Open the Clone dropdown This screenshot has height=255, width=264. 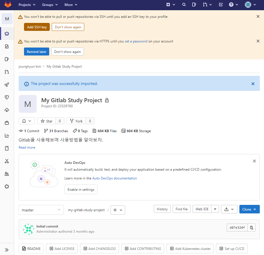point(249,209)
